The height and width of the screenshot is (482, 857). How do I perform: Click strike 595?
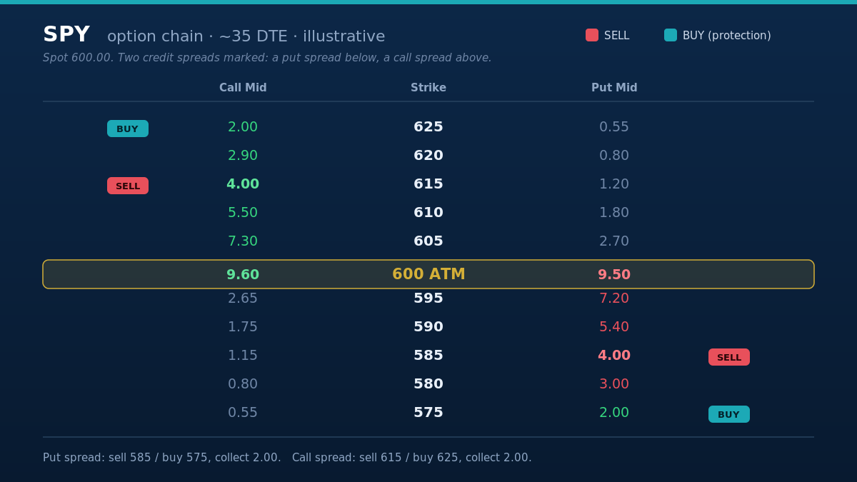point(428,298)
